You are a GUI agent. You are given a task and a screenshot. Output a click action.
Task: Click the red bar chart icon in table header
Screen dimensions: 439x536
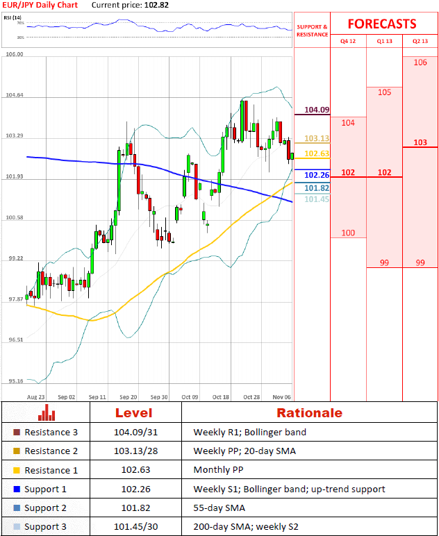[x=47, y=413]
